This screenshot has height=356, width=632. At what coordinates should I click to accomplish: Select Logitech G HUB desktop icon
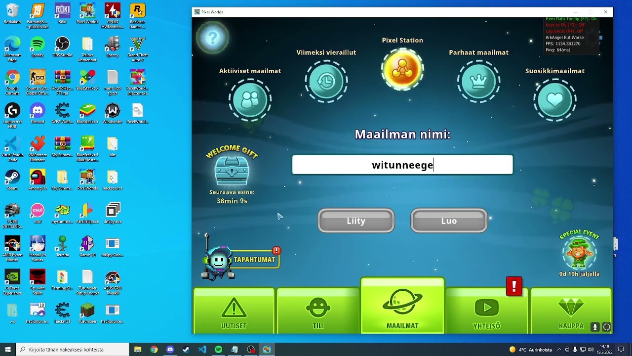pos(12,116)
